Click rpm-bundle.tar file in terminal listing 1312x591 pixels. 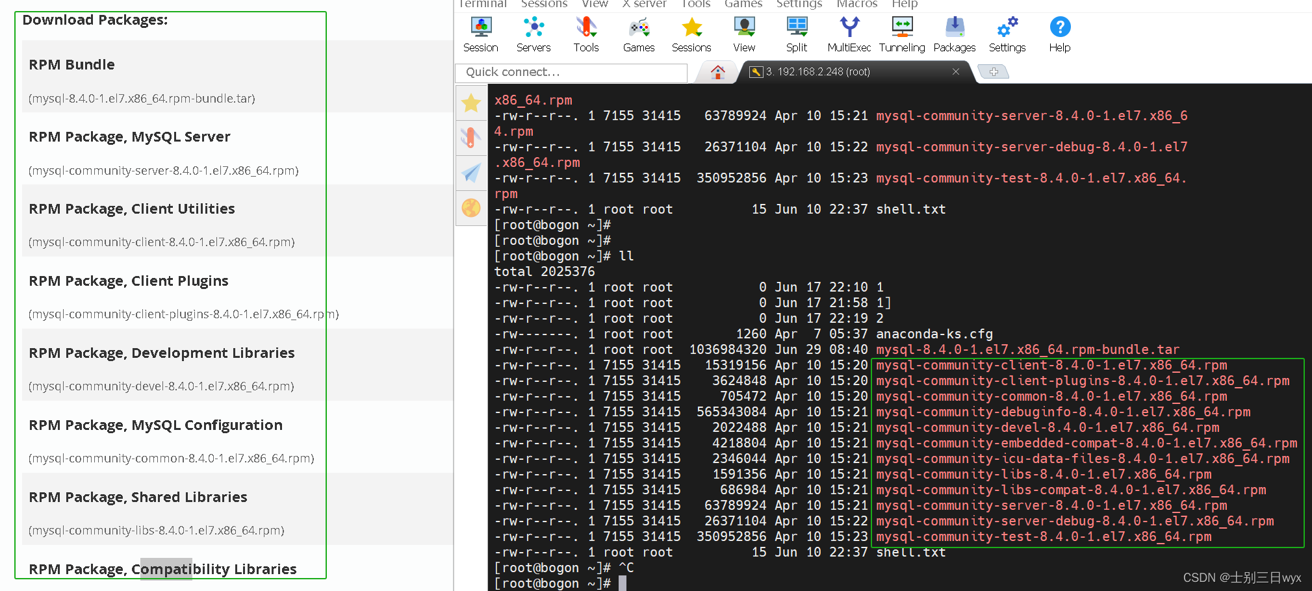pos(1027,349)
